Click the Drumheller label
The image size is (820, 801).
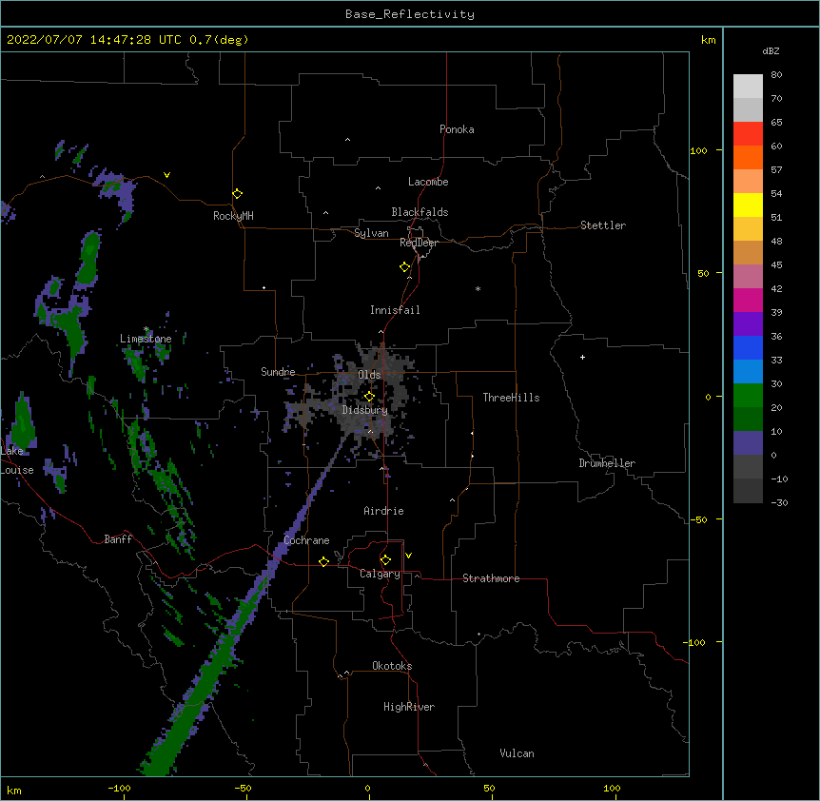point(607,463)
